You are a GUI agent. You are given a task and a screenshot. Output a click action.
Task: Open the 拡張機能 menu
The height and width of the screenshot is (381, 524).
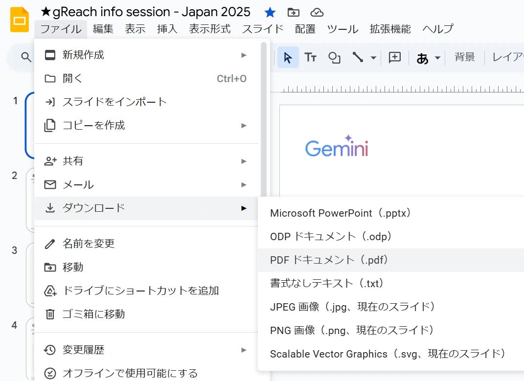[x=390, y=29]
